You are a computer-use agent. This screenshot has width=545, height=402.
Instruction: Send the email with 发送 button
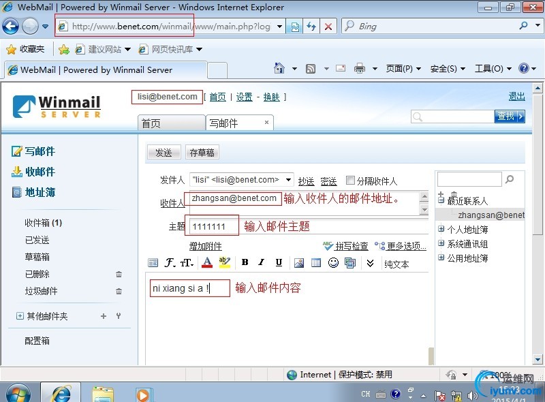163,153
